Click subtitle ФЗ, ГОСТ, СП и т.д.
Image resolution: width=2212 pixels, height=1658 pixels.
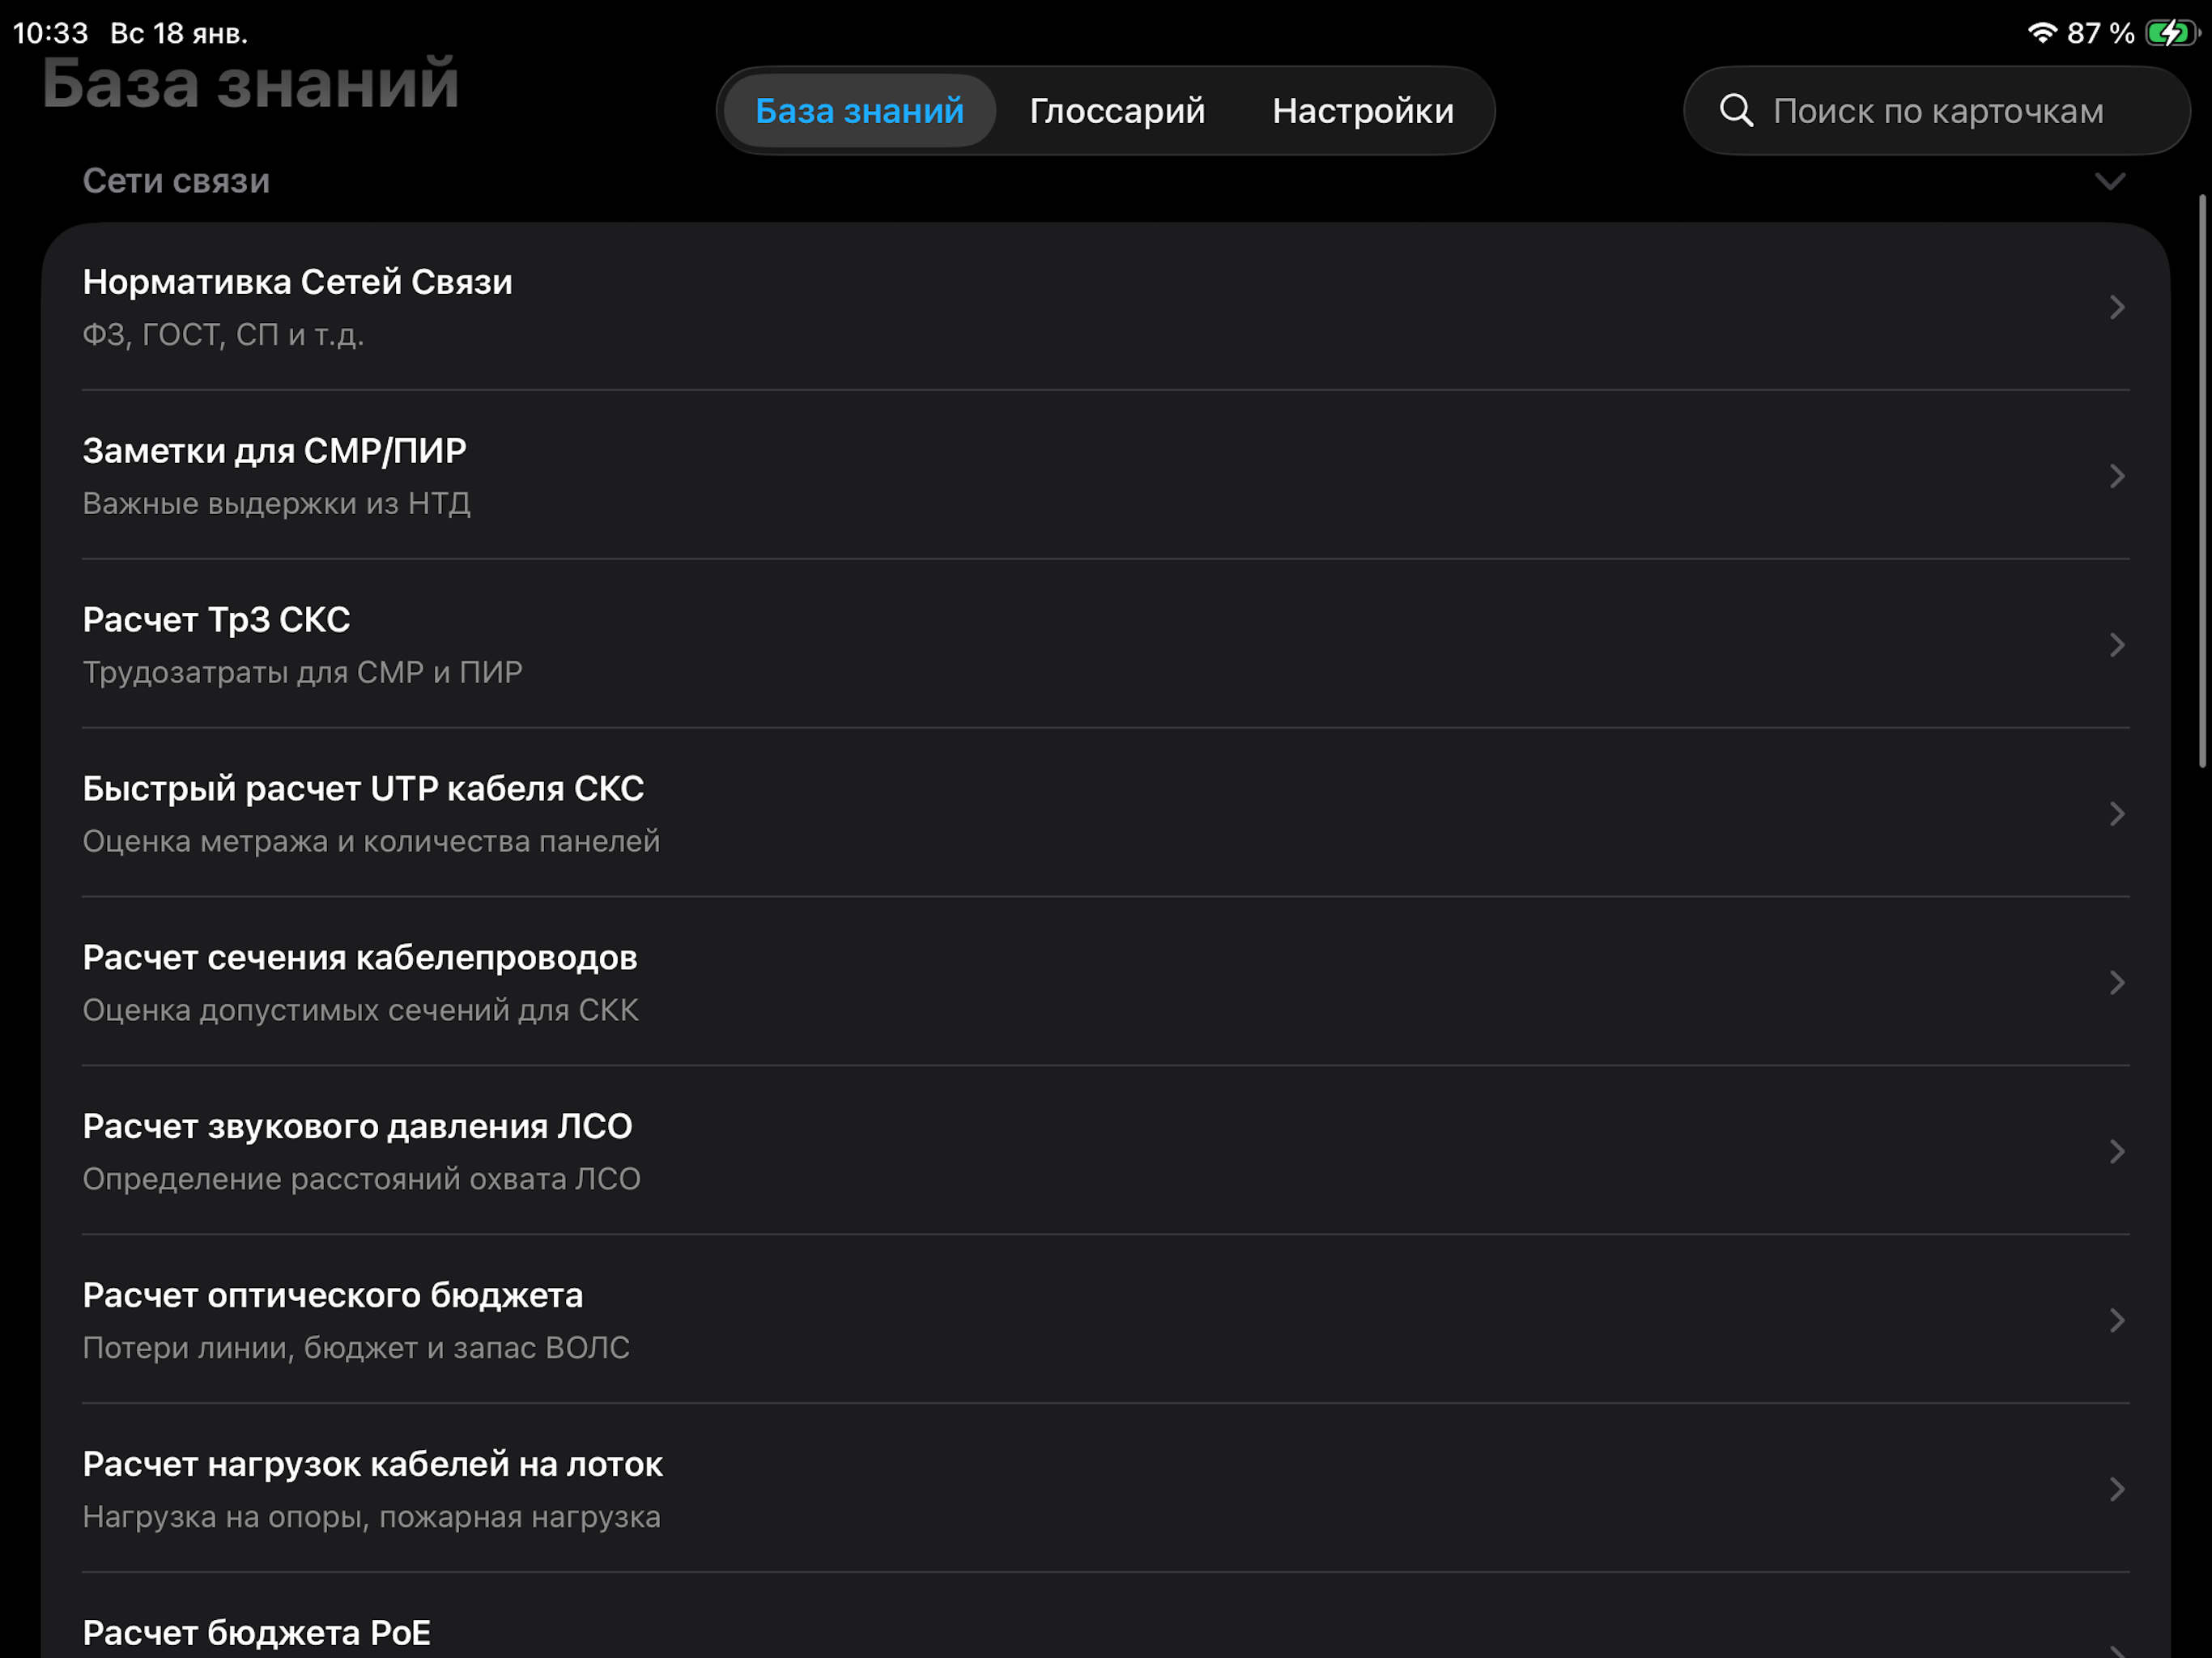223,334
